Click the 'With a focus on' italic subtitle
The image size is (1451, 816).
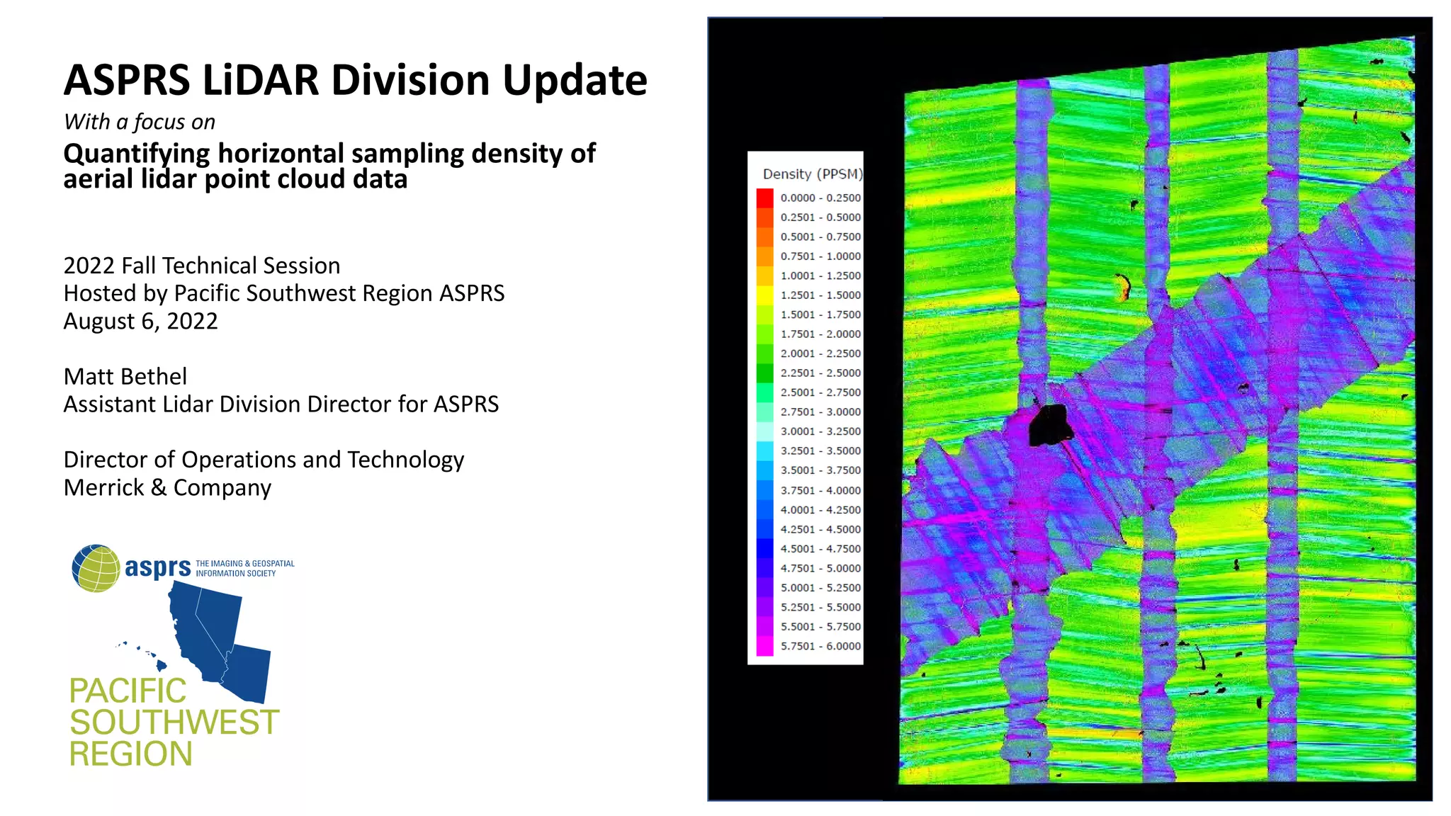(x=140, y=122)
